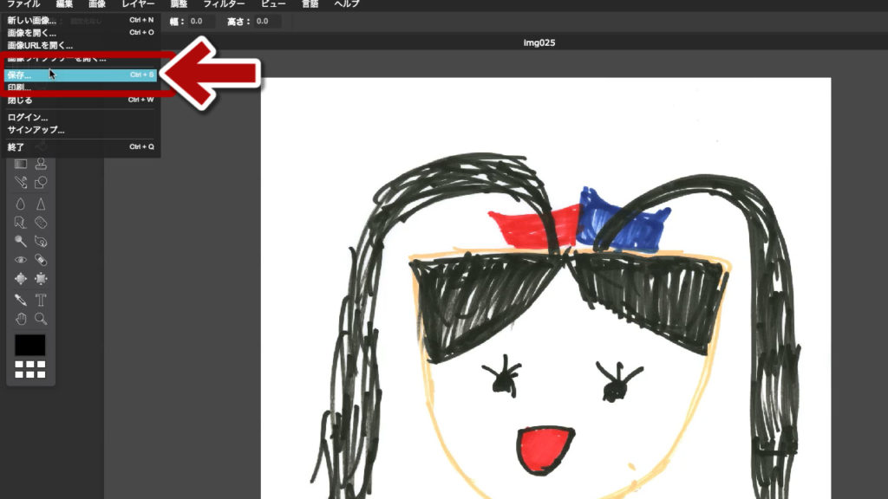The height and width of the screenshot is (499, 888).
Task: Open the 調整 menu
Action: (x=179, y=4)
